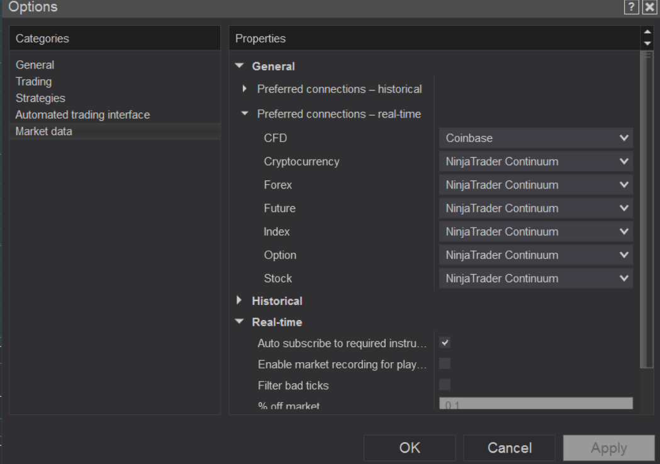Click the % off market input field
Screen dimensions: 660x464
[x=535, y=404]
